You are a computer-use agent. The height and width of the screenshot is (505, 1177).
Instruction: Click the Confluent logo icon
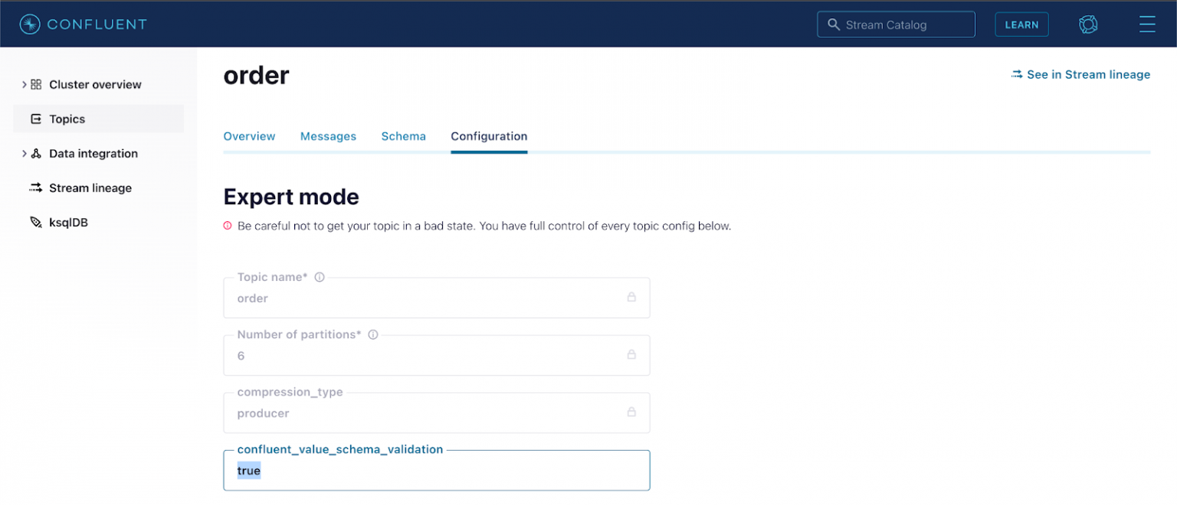[29, 24]
